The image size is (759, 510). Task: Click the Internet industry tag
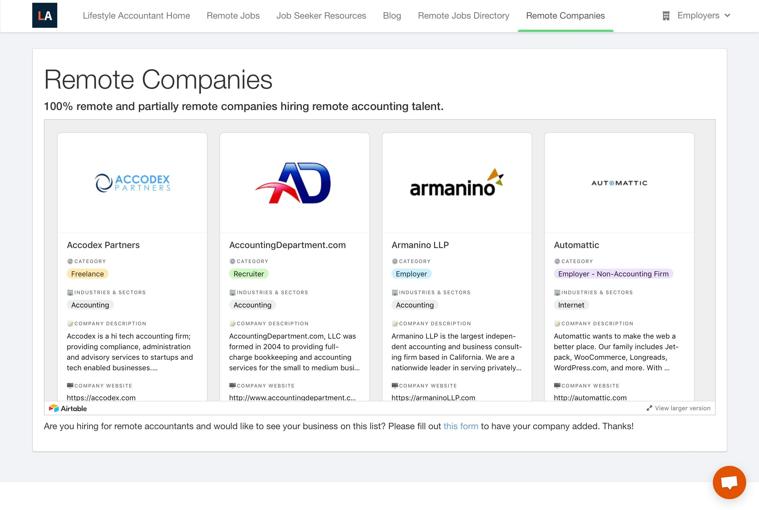[571, 305]
